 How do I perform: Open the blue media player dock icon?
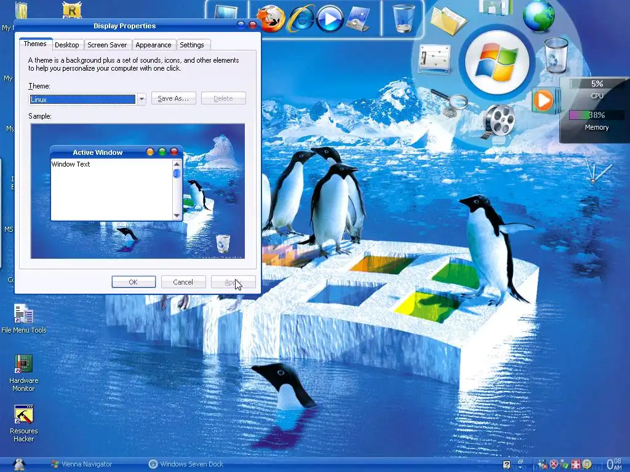coord(330,18)
